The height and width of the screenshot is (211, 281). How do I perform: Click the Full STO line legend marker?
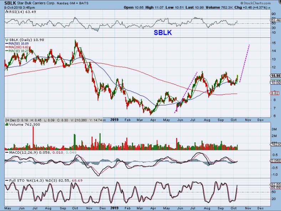click(x=7, y=180)
